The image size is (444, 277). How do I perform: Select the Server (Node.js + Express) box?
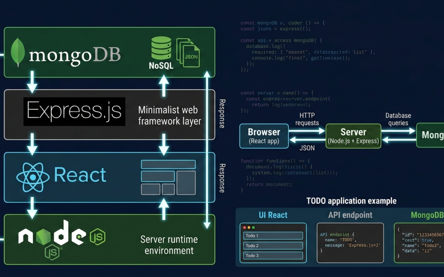click(353, 136)
